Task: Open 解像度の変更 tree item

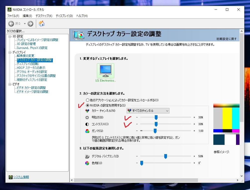Action: 25,56
